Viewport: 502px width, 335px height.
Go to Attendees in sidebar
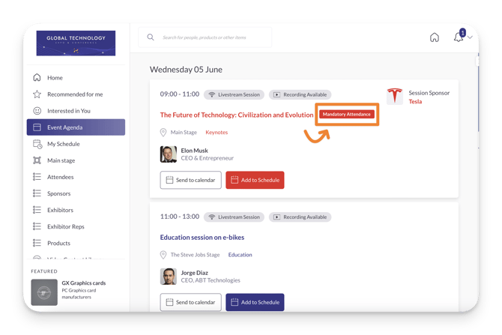click(61, 177)
